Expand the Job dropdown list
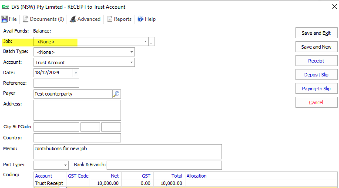The image size is (339, 188). (x=145, y=42)
